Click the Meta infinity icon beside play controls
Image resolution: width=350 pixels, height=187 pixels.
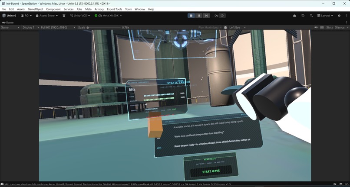click(x=216, y=16)
